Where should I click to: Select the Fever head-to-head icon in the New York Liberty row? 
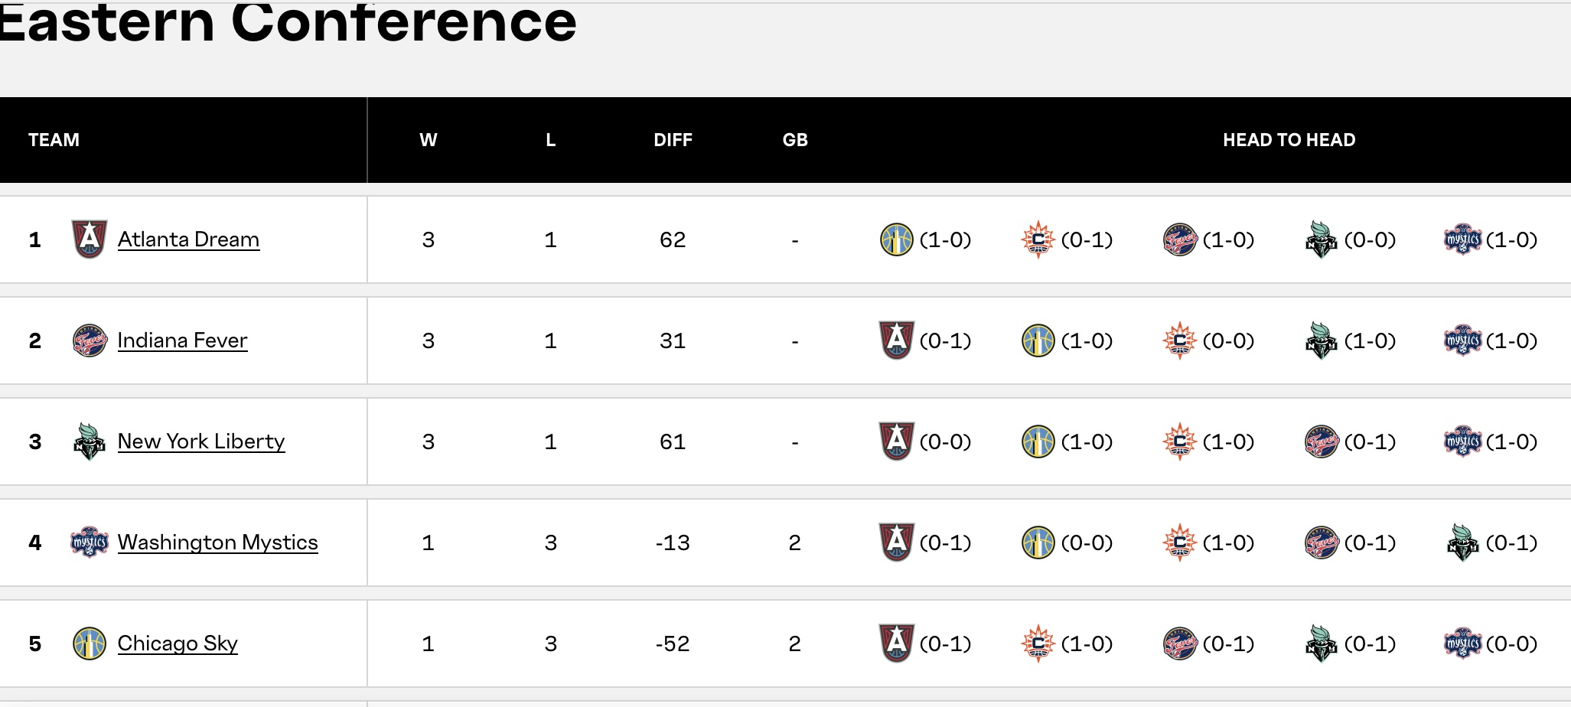tap(1322, 441)
